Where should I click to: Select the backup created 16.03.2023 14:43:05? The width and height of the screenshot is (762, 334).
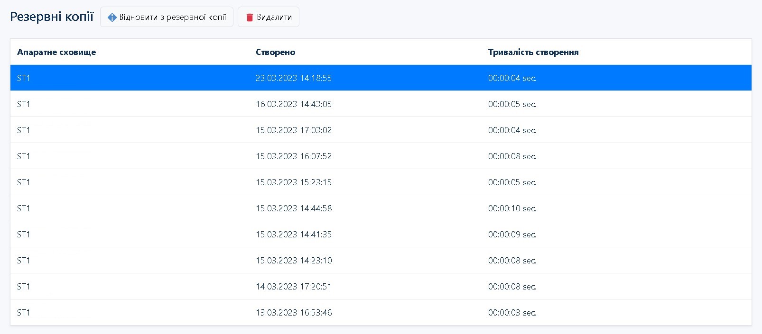293,104
